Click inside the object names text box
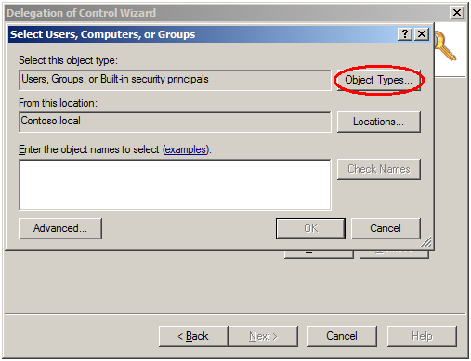471x361 pixels. pos(175,185)
